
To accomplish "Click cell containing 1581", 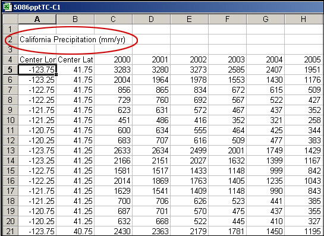I will (x=113, y=171).
